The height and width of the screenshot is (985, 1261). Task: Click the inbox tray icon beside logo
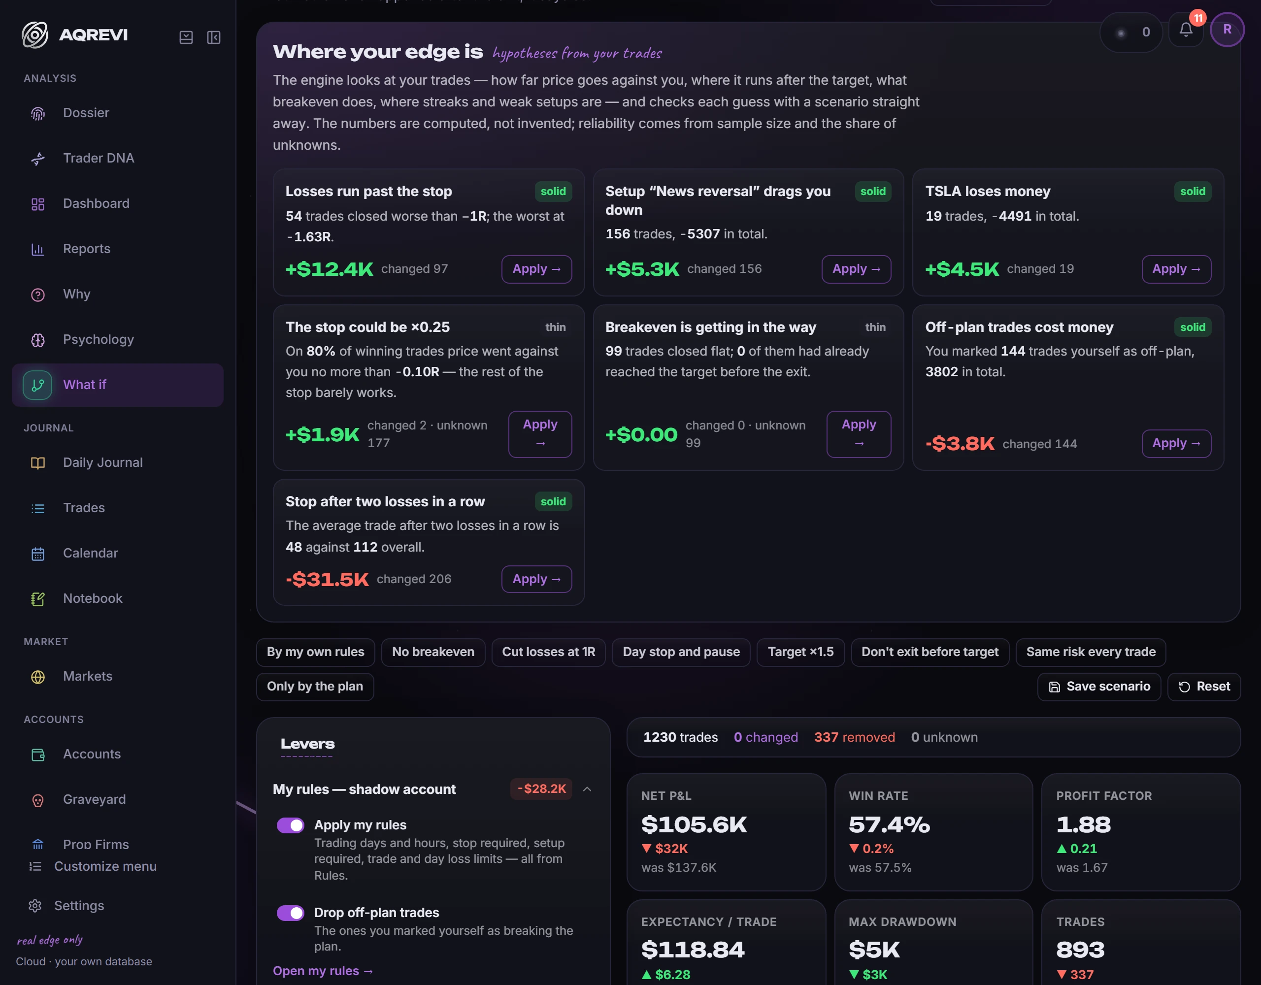186,37
